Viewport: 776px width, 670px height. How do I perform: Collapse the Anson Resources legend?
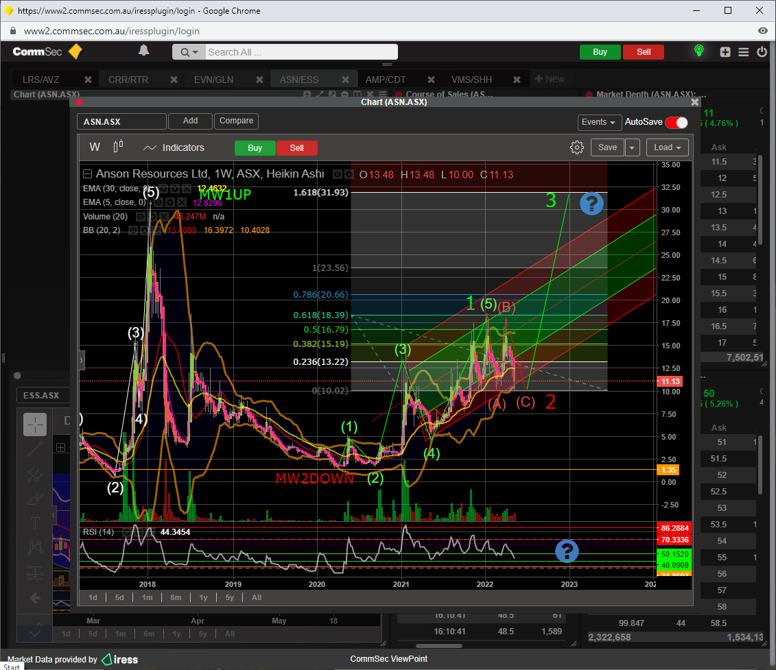[x=88, y=174]
